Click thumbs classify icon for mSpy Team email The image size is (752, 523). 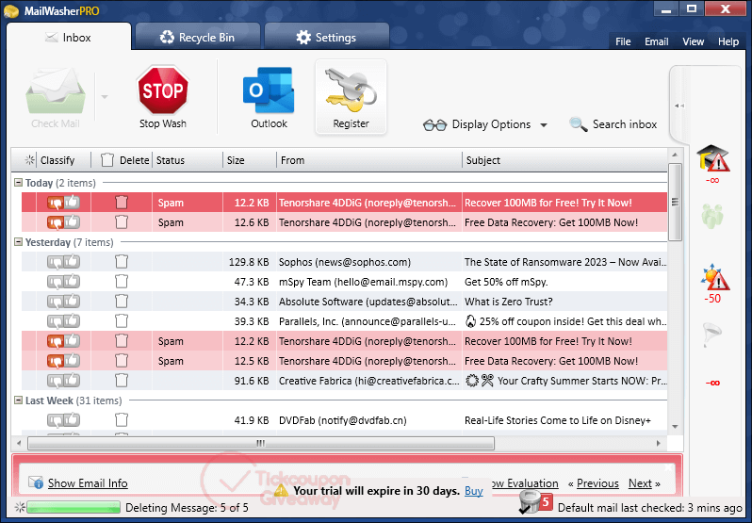click(63, 282)
